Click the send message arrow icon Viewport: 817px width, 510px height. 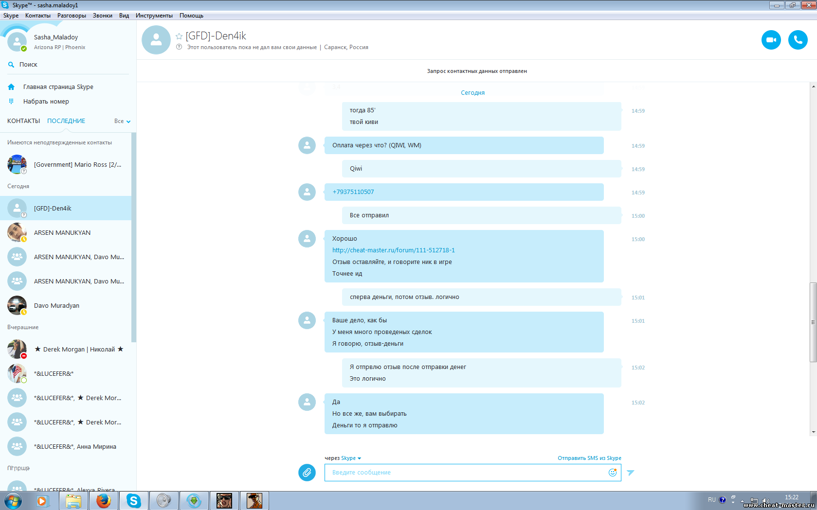pyautogui.click(x=631, y=473)
